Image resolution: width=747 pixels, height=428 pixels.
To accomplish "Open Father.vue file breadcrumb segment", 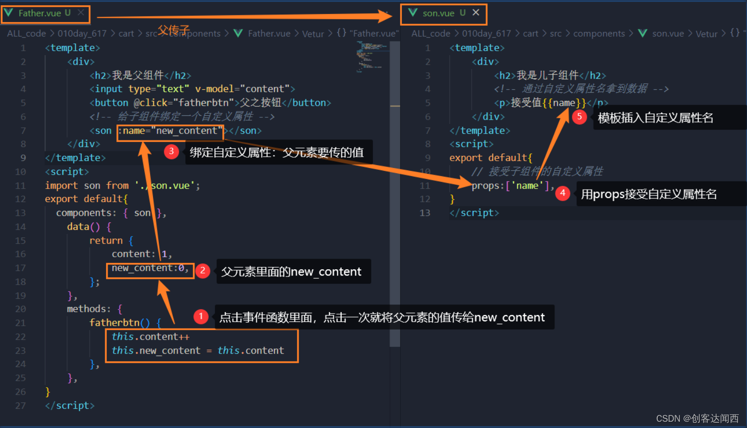I will (269, 33).
